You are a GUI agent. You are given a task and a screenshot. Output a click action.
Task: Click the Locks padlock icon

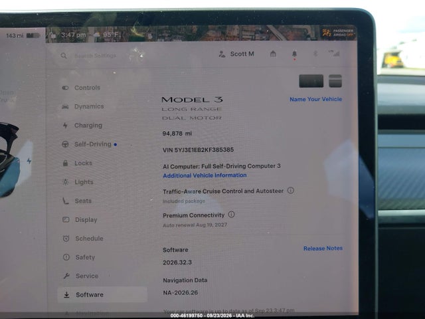(65, 163)
